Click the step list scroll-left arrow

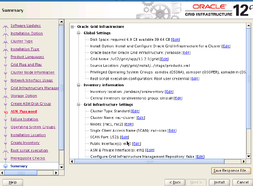point(2,173)
